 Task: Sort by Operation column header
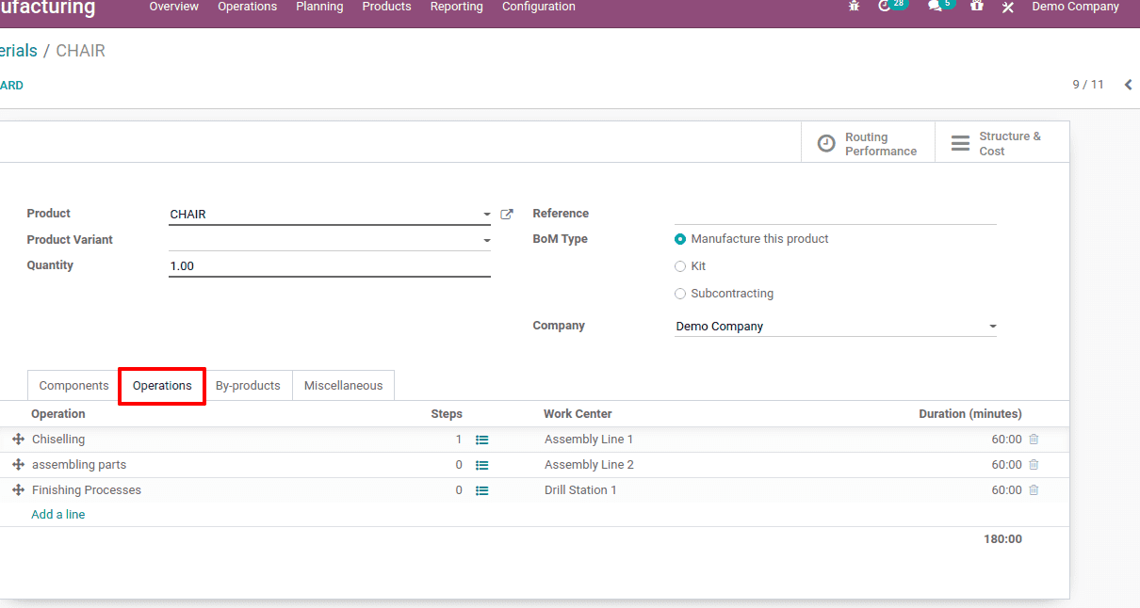point(57,414)
